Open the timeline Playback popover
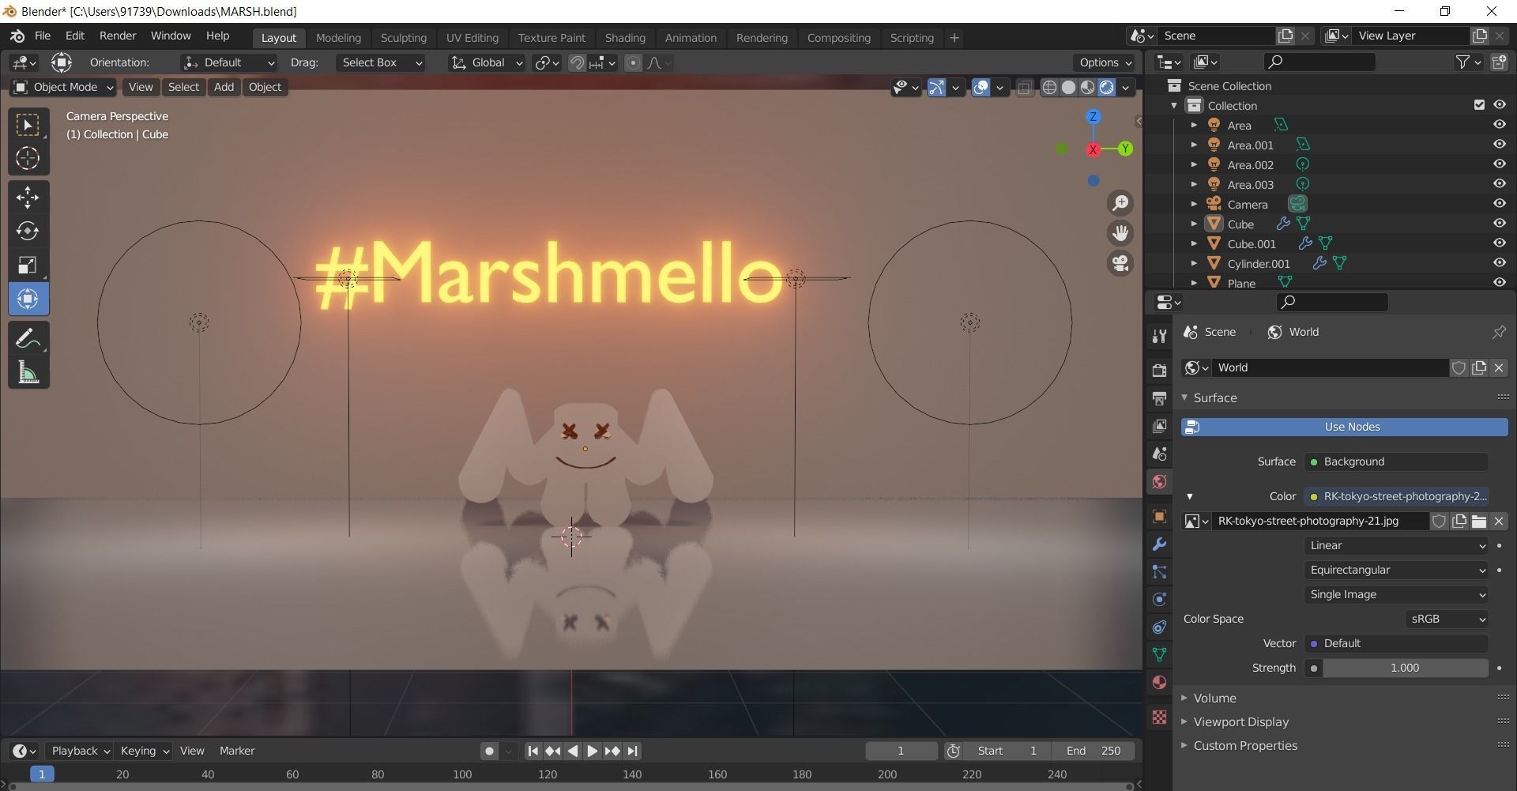The image size is (1517, 791). (79, 751)
